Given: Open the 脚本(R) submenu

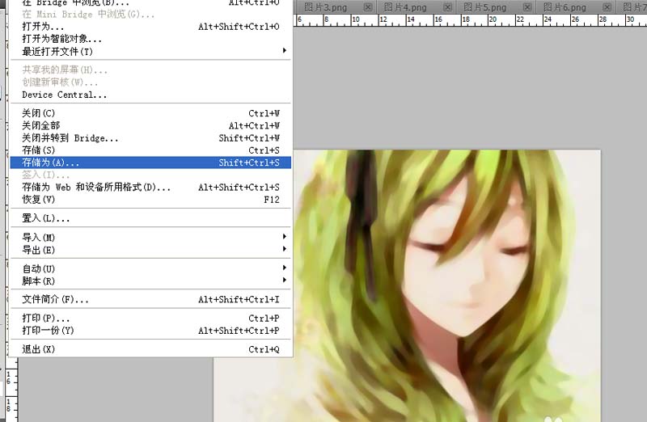Looking at the screenshot, I should click(x=150, y=281).
